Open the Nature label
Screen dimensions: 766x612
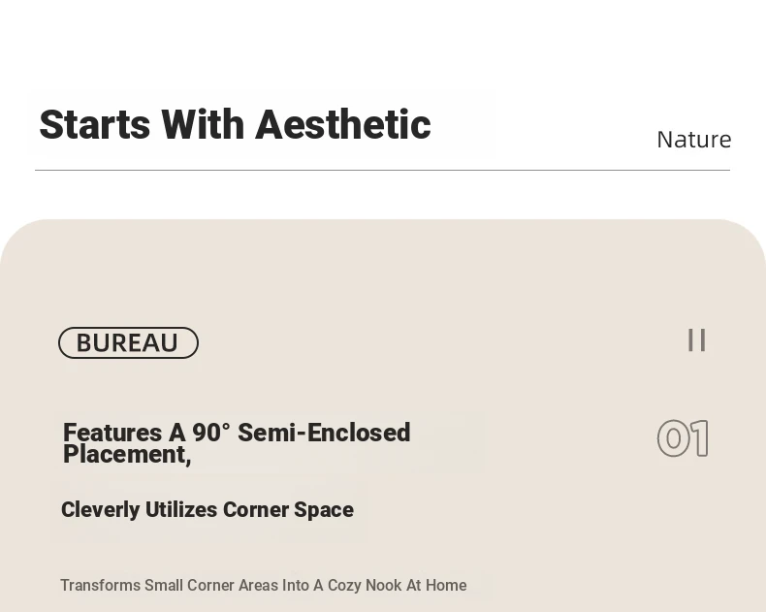tap(693, 140)
